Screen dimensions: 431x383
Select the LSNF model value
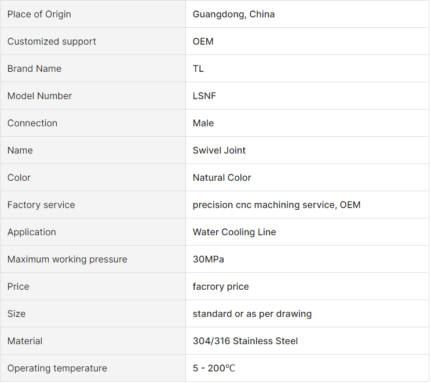(x=204, y=96)
